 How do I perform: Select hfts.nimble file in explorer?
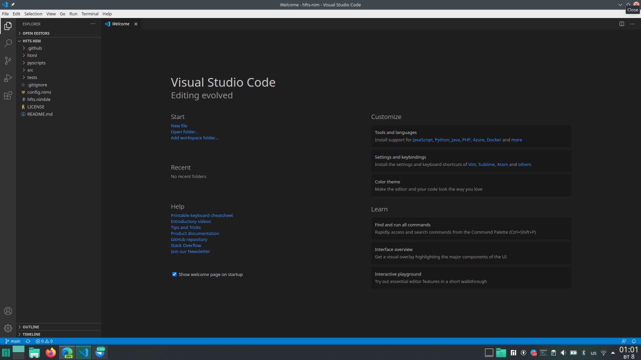coord(59,99)
